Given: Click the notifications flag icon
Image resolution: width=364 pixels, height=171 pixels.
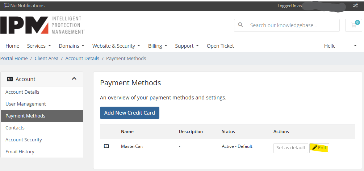Looking at the screenshot, I should tap(7, 6).
